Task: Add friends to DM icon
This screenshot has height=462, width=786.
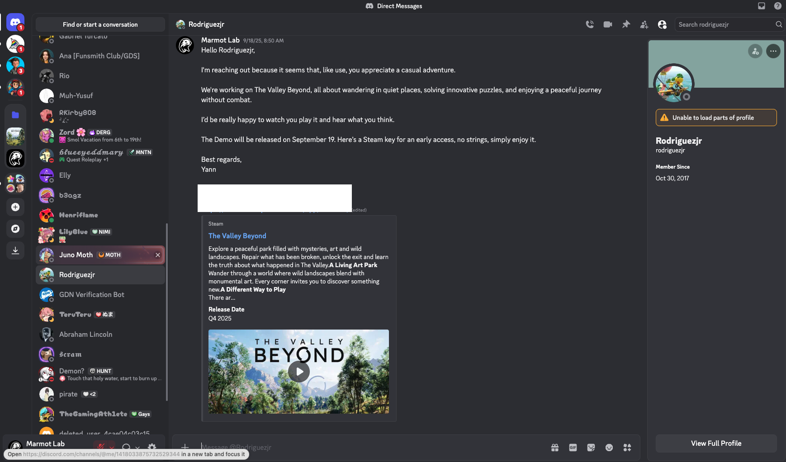Action: pos(644,24)
